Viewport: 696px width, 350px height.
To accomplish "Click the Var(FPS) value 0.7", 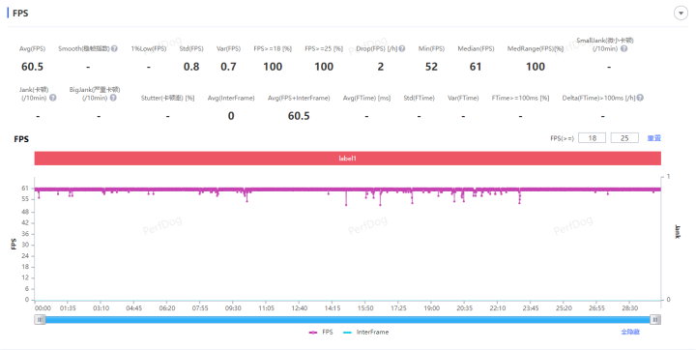I will (228, 67).
